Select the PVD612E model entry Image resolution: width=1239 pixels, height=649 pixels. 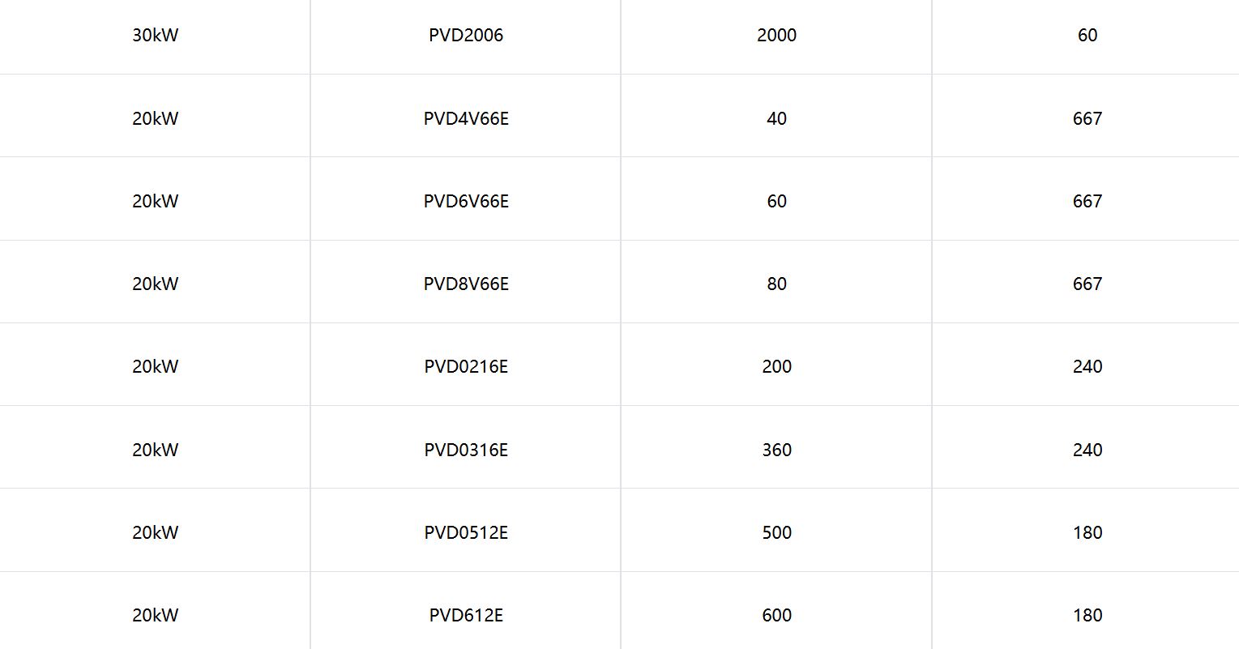[x=466, y=615]
